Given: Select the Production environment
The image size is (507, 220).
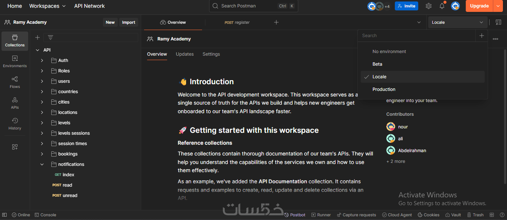Looking at the screenshot, I should click(x=384, y=89).
